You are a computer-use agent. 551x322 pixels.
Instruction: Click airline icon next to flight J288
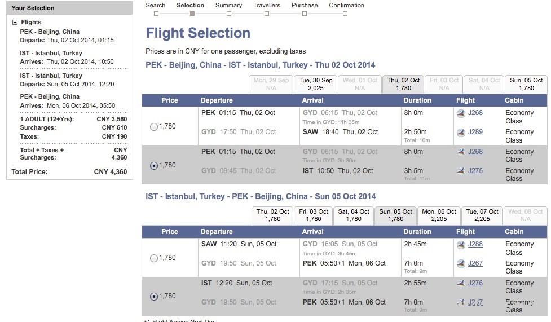click(x=461, y=244)
